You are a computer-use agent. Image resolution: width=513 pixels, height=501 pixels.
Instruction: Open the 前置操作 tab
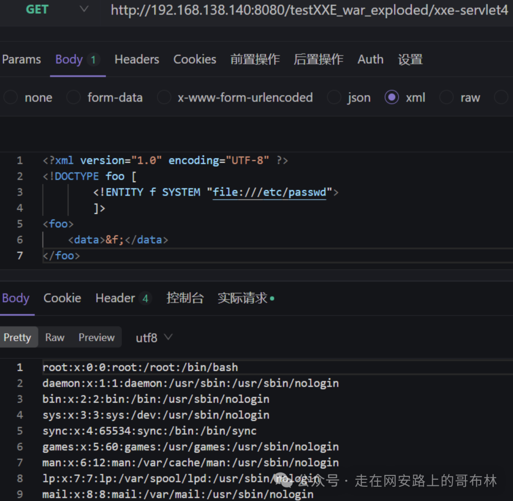point(255,59)
